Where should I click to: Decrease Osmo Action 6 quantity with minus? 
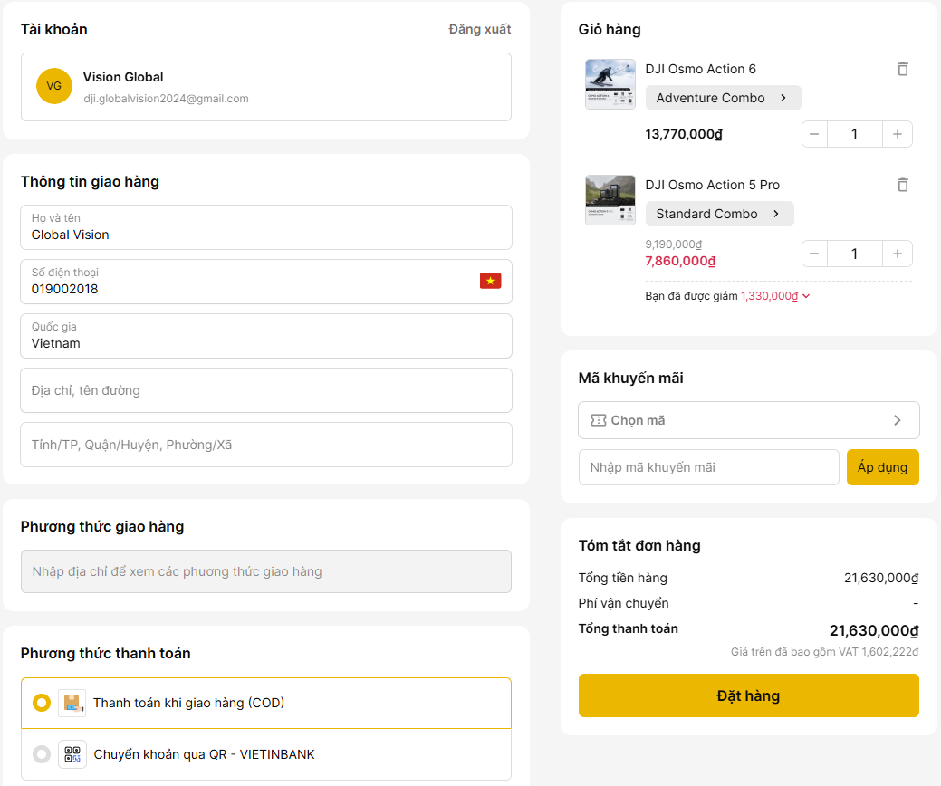(x=814, y=134)
